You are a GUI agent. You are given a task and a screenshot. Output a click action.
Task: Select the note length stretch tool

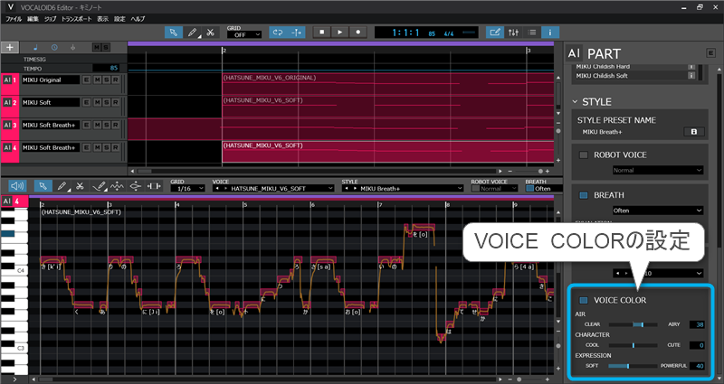154,186
